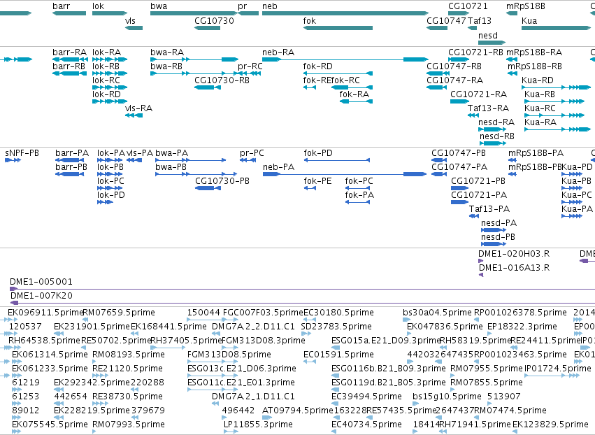Open the CG10730 gene label
595x435 pixels.
(x=214, y=21)
